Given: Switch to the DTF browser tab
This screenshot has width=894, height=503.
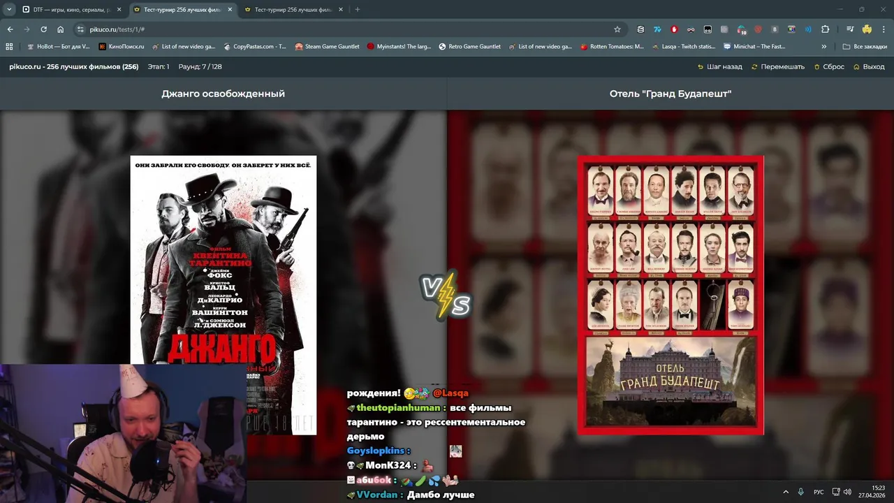Looking at the screenshot, I should point(71,10).
